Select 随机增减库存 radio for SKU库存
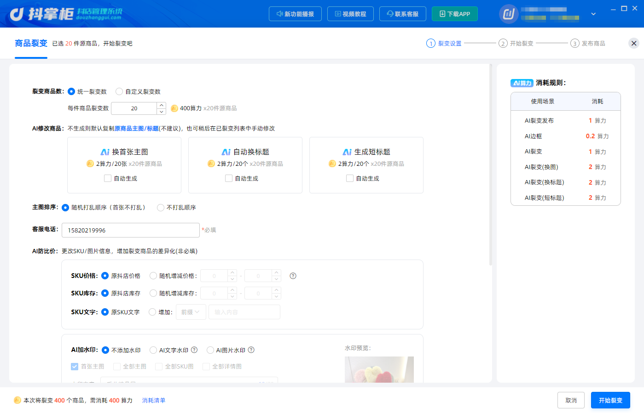Image resolution: width=644 pixels, height=413 pixels. (x=153, y=293)
